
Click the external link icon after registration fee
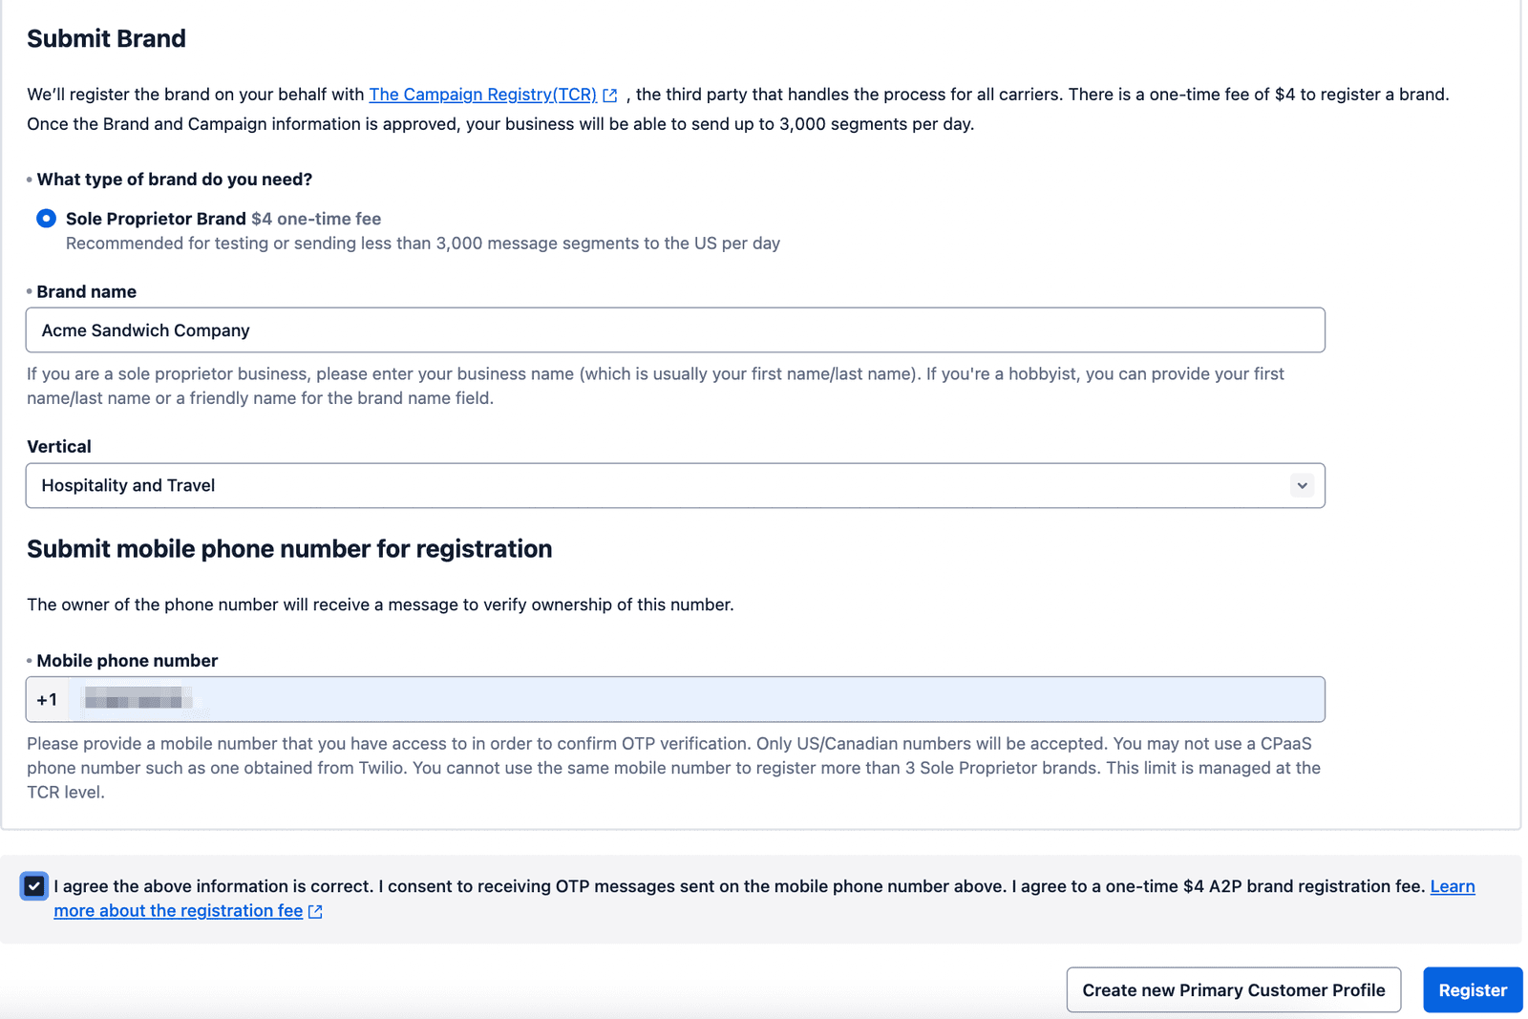(315, 911)
